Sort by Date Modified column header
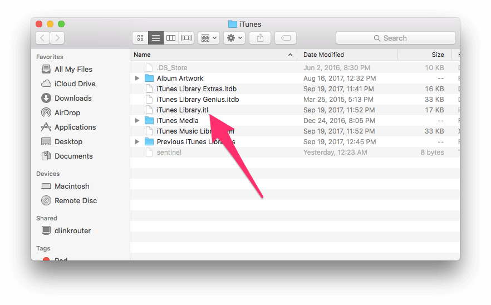 tap(345, 55)
